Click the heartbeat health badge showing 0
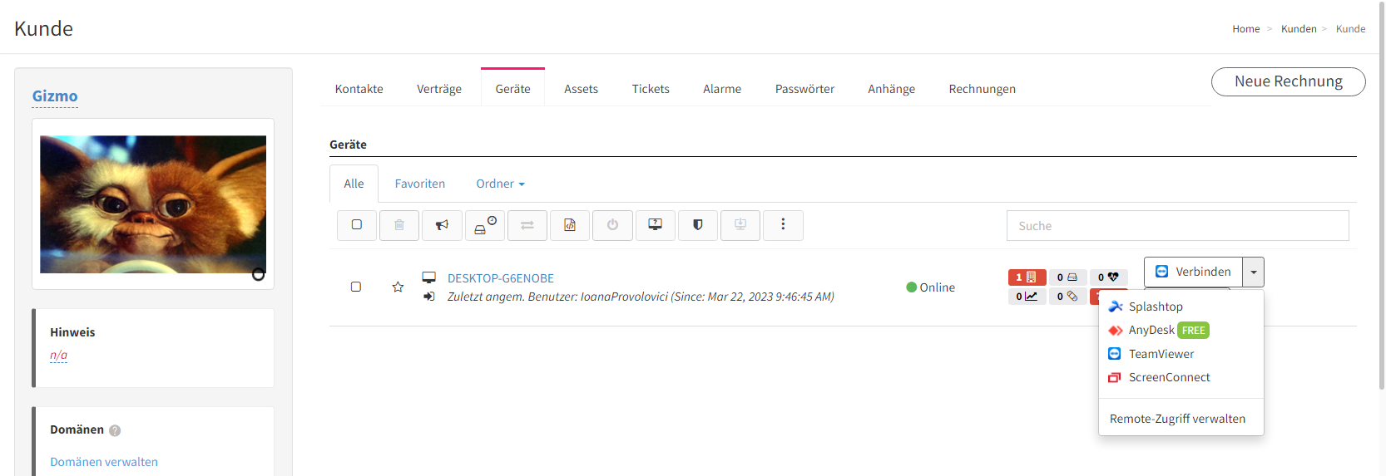1386x476 pixels. (1108, 277)
